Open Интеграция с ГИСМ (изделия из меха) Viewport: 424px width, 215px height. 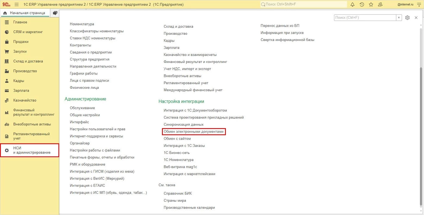tap(102, 172)
